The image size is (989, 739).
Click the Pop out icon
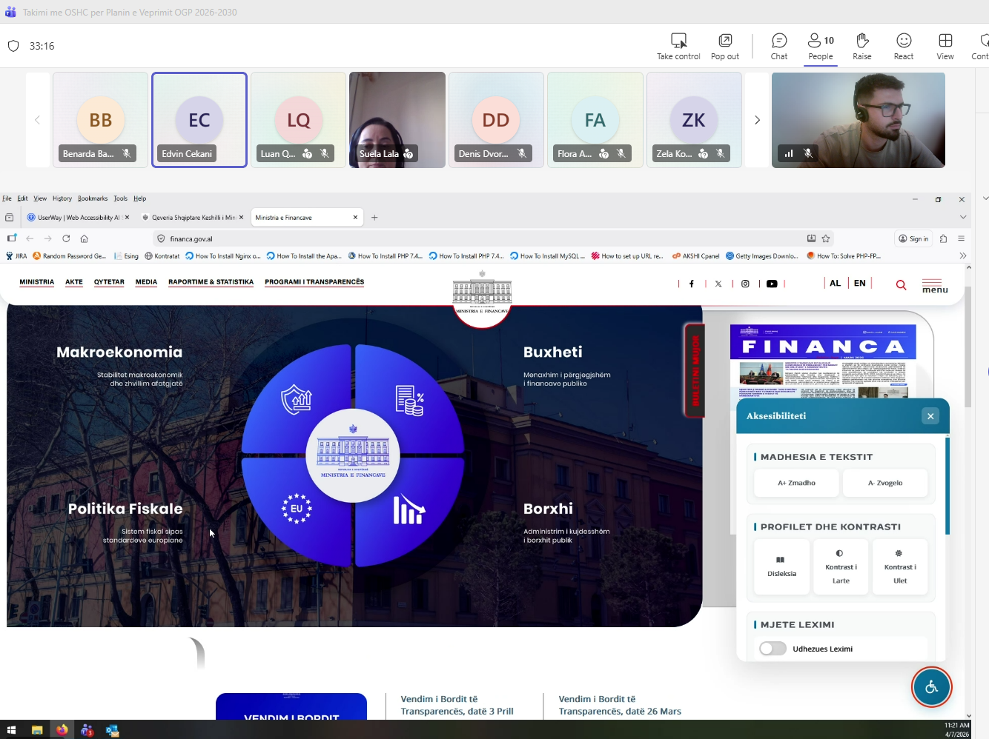pyautogui.click(x=725, y=41)
